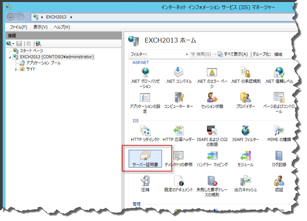Click the 検索(G) filter button
Screen dimensions: 307x221
[201, 54]
